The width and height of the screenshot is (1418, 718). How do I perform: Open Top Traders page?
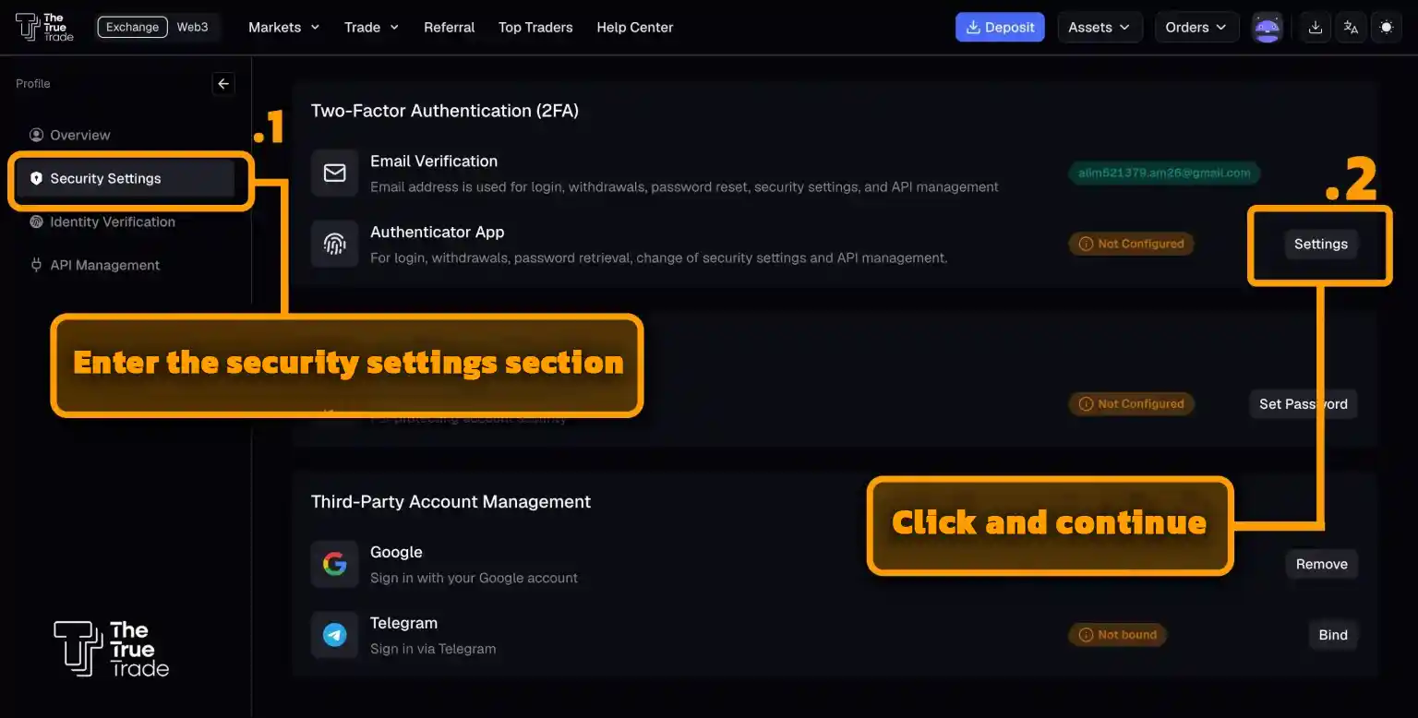tap(535, 28)
